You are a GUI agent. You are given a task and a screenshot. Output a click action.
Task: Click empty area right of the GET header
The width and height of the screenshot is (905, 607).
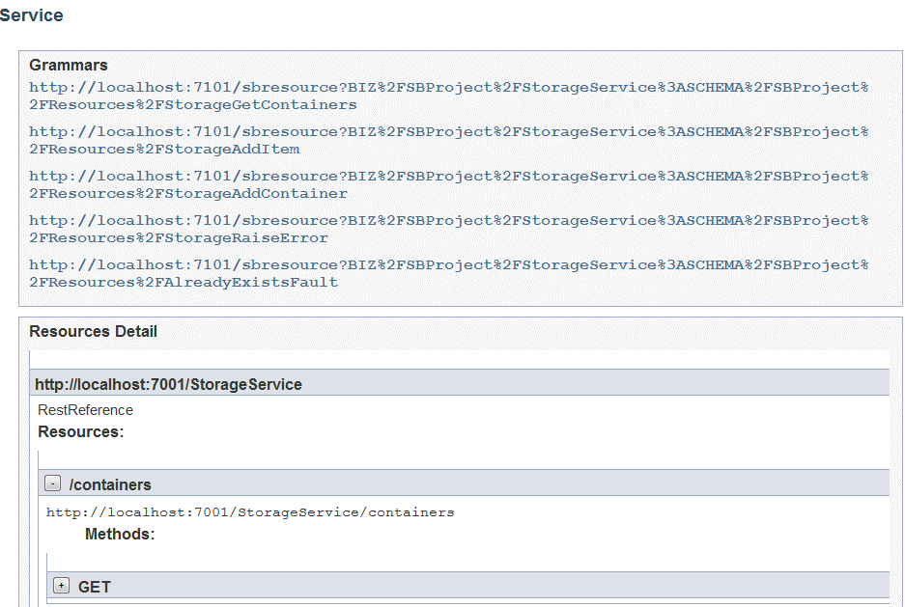[x=496, y=586]
